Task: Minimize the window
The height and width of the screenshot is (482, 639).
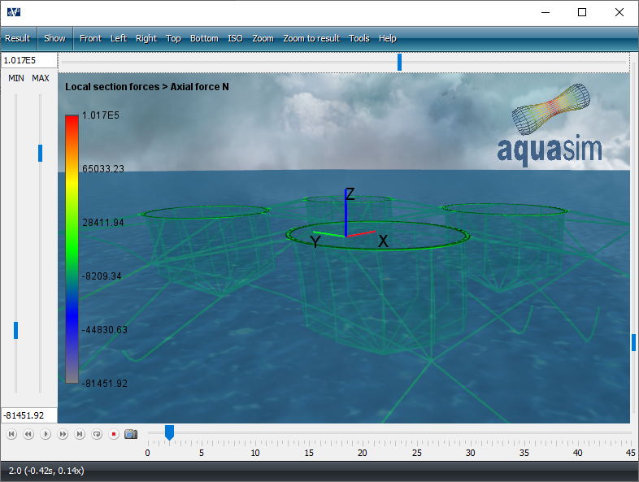Action: 546,12
